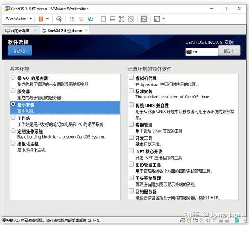Image resolution: width=249 pixels, height=225 pixels.
Task: Check the 标准安装 checkbox
Action: point(131,91)
